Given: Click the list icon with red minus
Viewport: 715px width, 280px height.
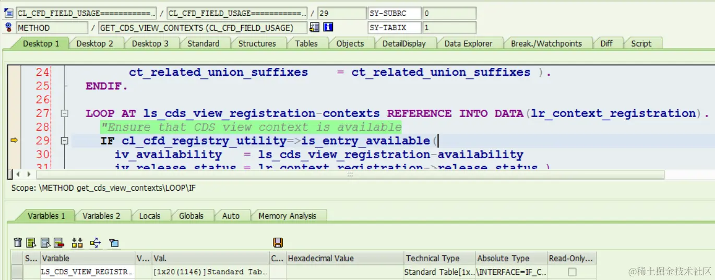Looking at the screenshot, I should (x=58, y=242).
